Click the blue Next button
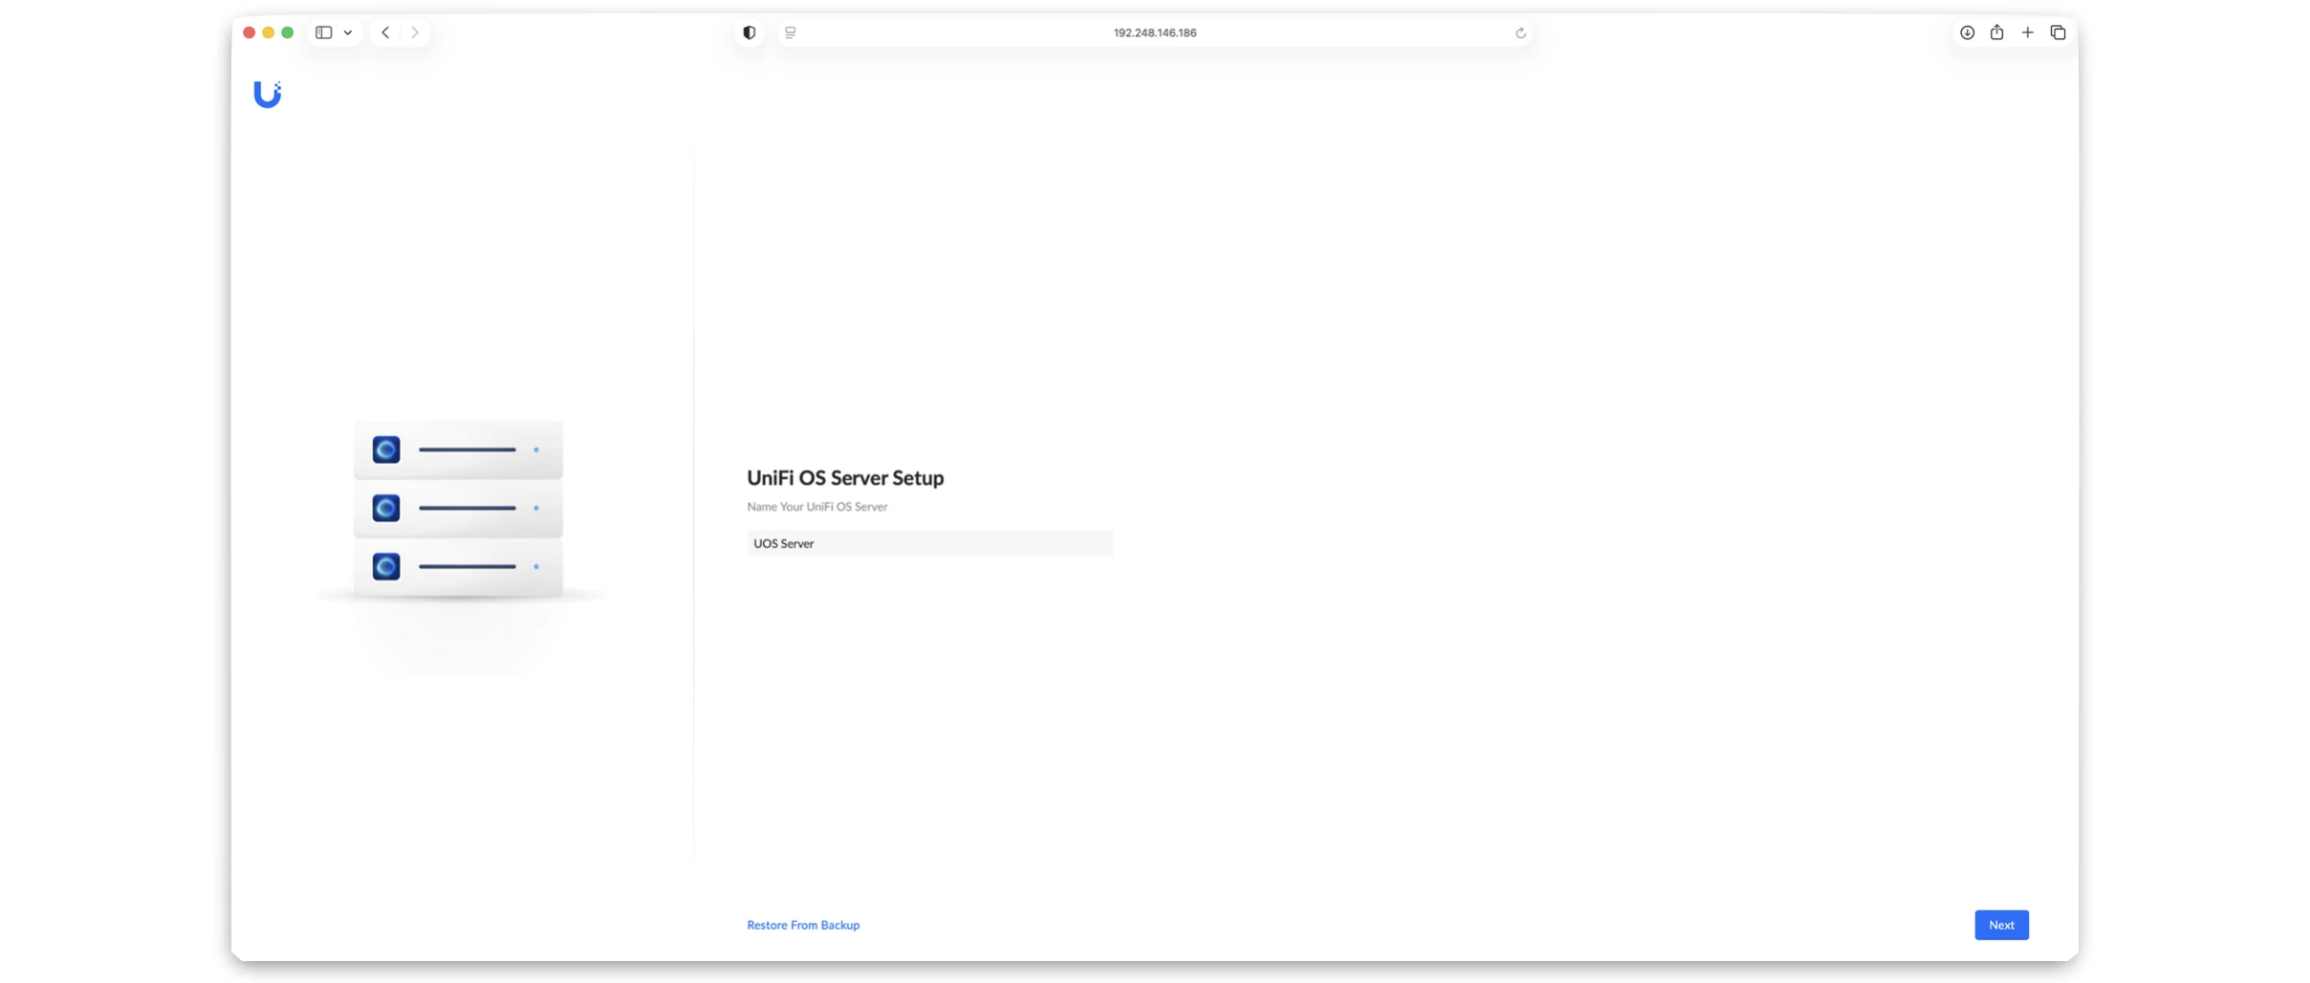The height and width of the screenshot is (983, 2310). pyautogui.click(x=2001, y=925)
